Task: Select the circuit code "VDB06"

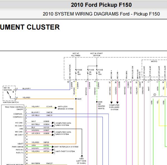Action: pyautogui.click(x=46, y=133)
